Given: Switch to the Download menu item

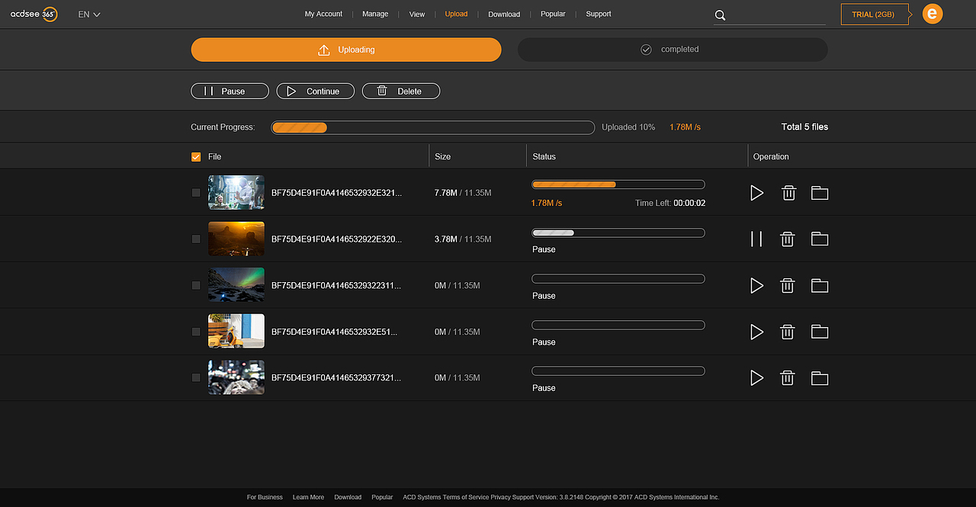Looking at the screenshot, I should point(504,14).
